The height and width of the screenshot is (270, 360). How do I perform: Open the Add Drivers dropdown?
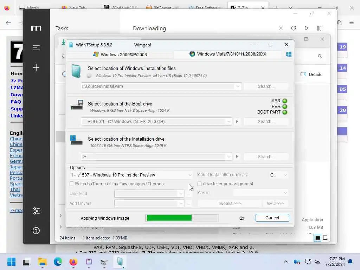point(149,204)
